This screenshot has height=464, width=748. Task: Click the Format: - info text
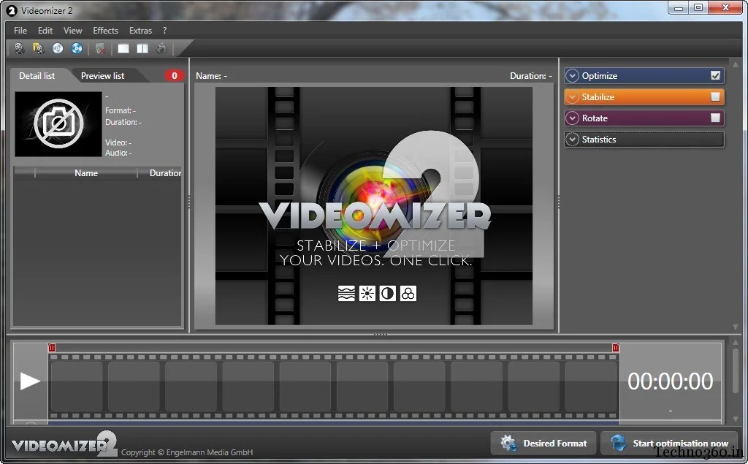(x=121, y=110)
